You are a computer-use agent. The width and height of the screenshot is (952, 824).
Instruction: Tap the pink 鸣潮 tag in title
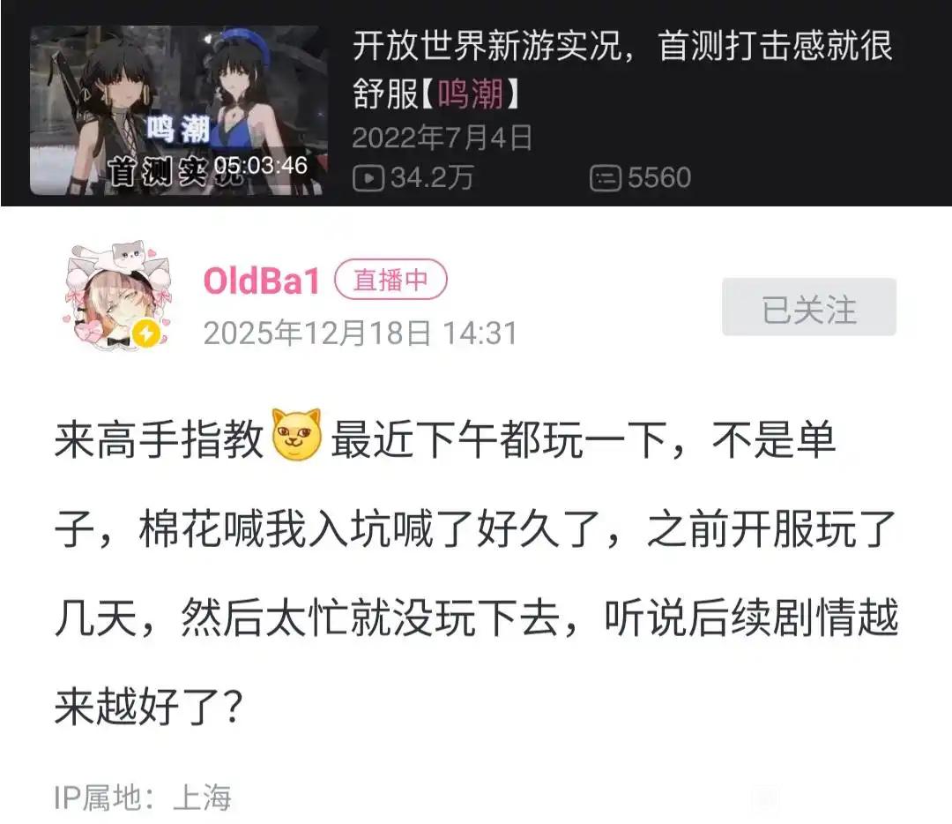click(470, 94)
